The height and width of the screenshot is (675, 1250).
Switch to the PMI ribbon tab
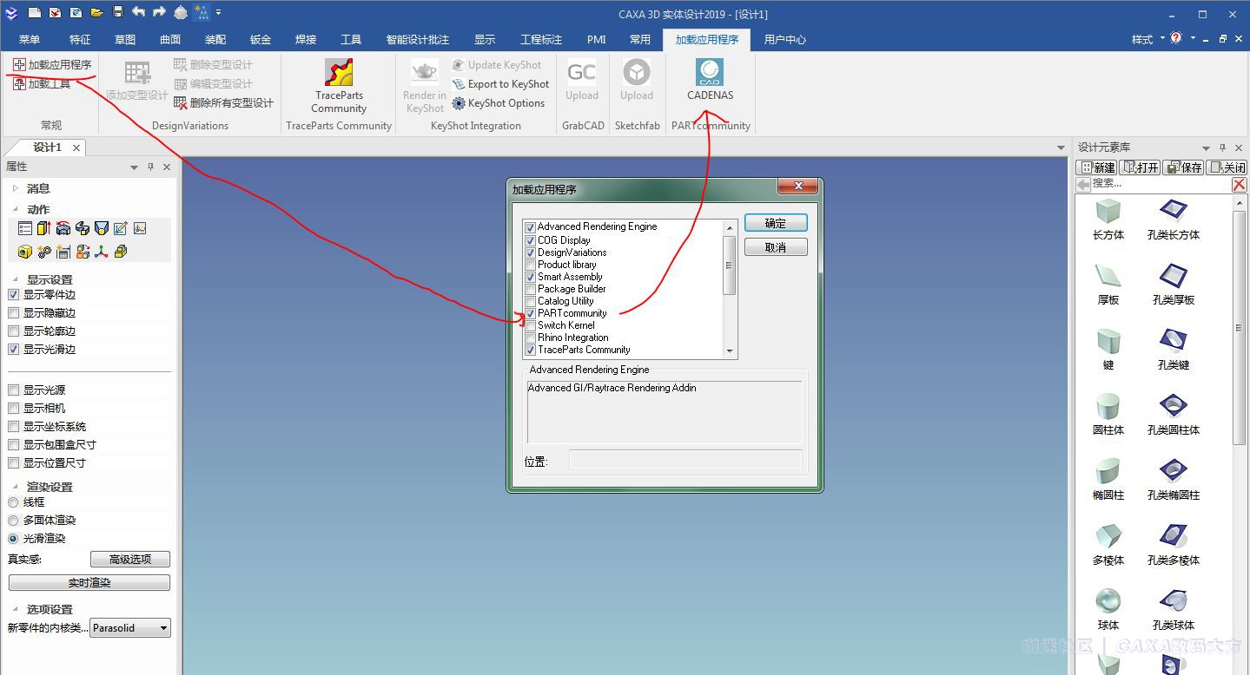coord(596,40)
